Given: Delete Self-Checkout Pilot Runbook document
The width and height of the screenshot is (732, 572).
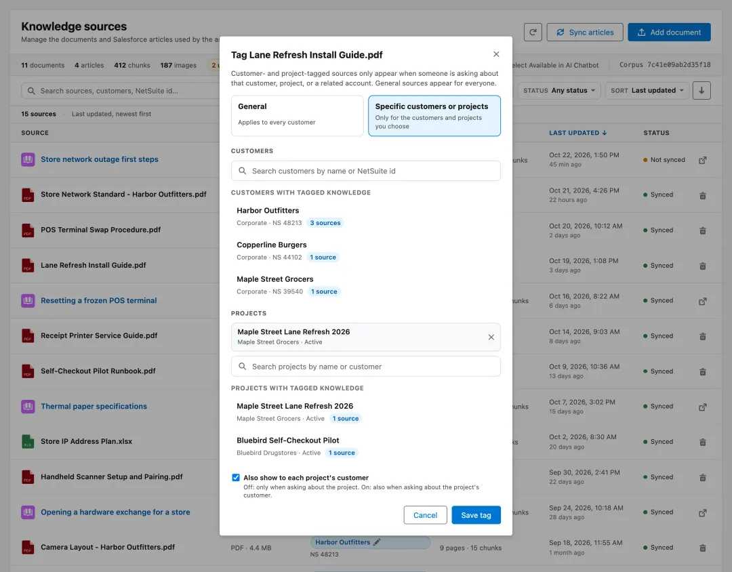Looking at the screenshot, I should point(702,371).
